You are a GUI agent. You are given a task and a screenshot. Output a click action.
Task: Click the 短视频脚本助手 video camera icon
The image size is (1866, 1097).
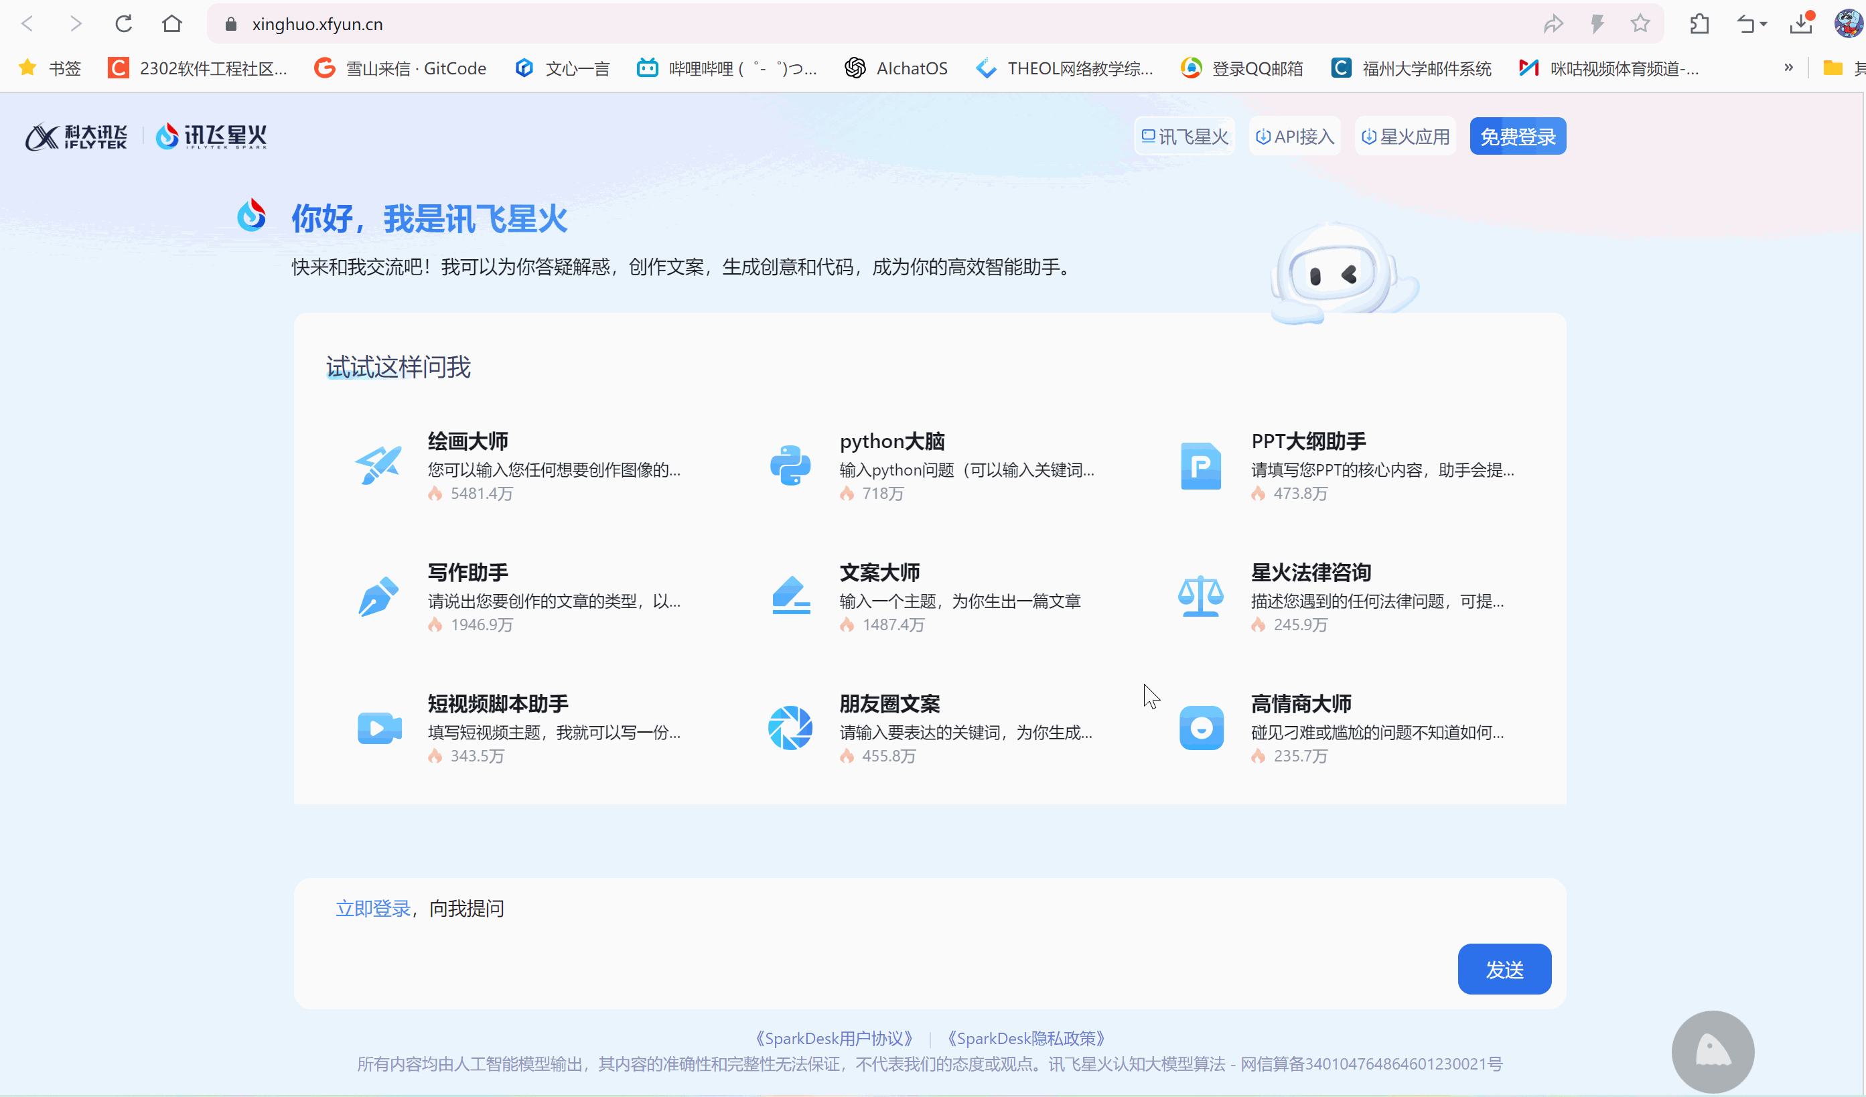(379, 727)
